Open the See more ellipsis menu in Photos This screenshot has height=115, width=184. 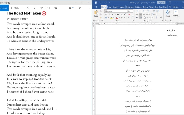tap(88, 8)
